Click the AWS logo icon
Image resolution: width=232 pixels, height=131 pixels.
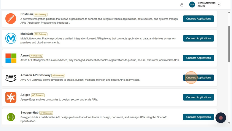point(11,78)
